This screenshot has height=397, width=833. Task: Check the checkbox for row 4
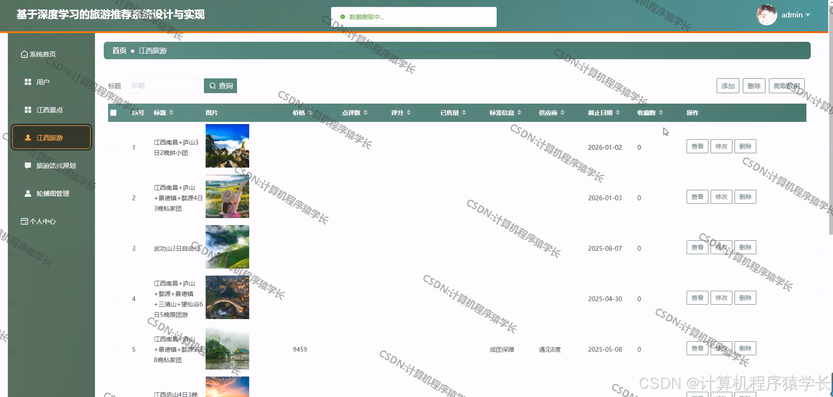click(x=113, y=299)
